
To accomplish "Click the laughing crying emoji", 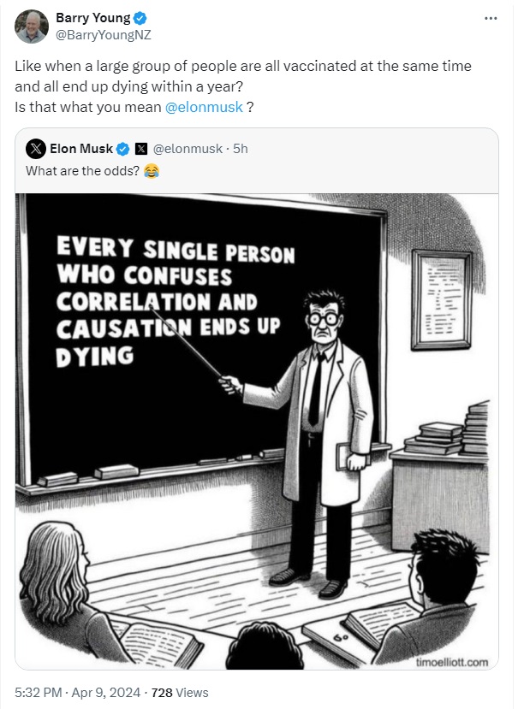I will [152, 171].
